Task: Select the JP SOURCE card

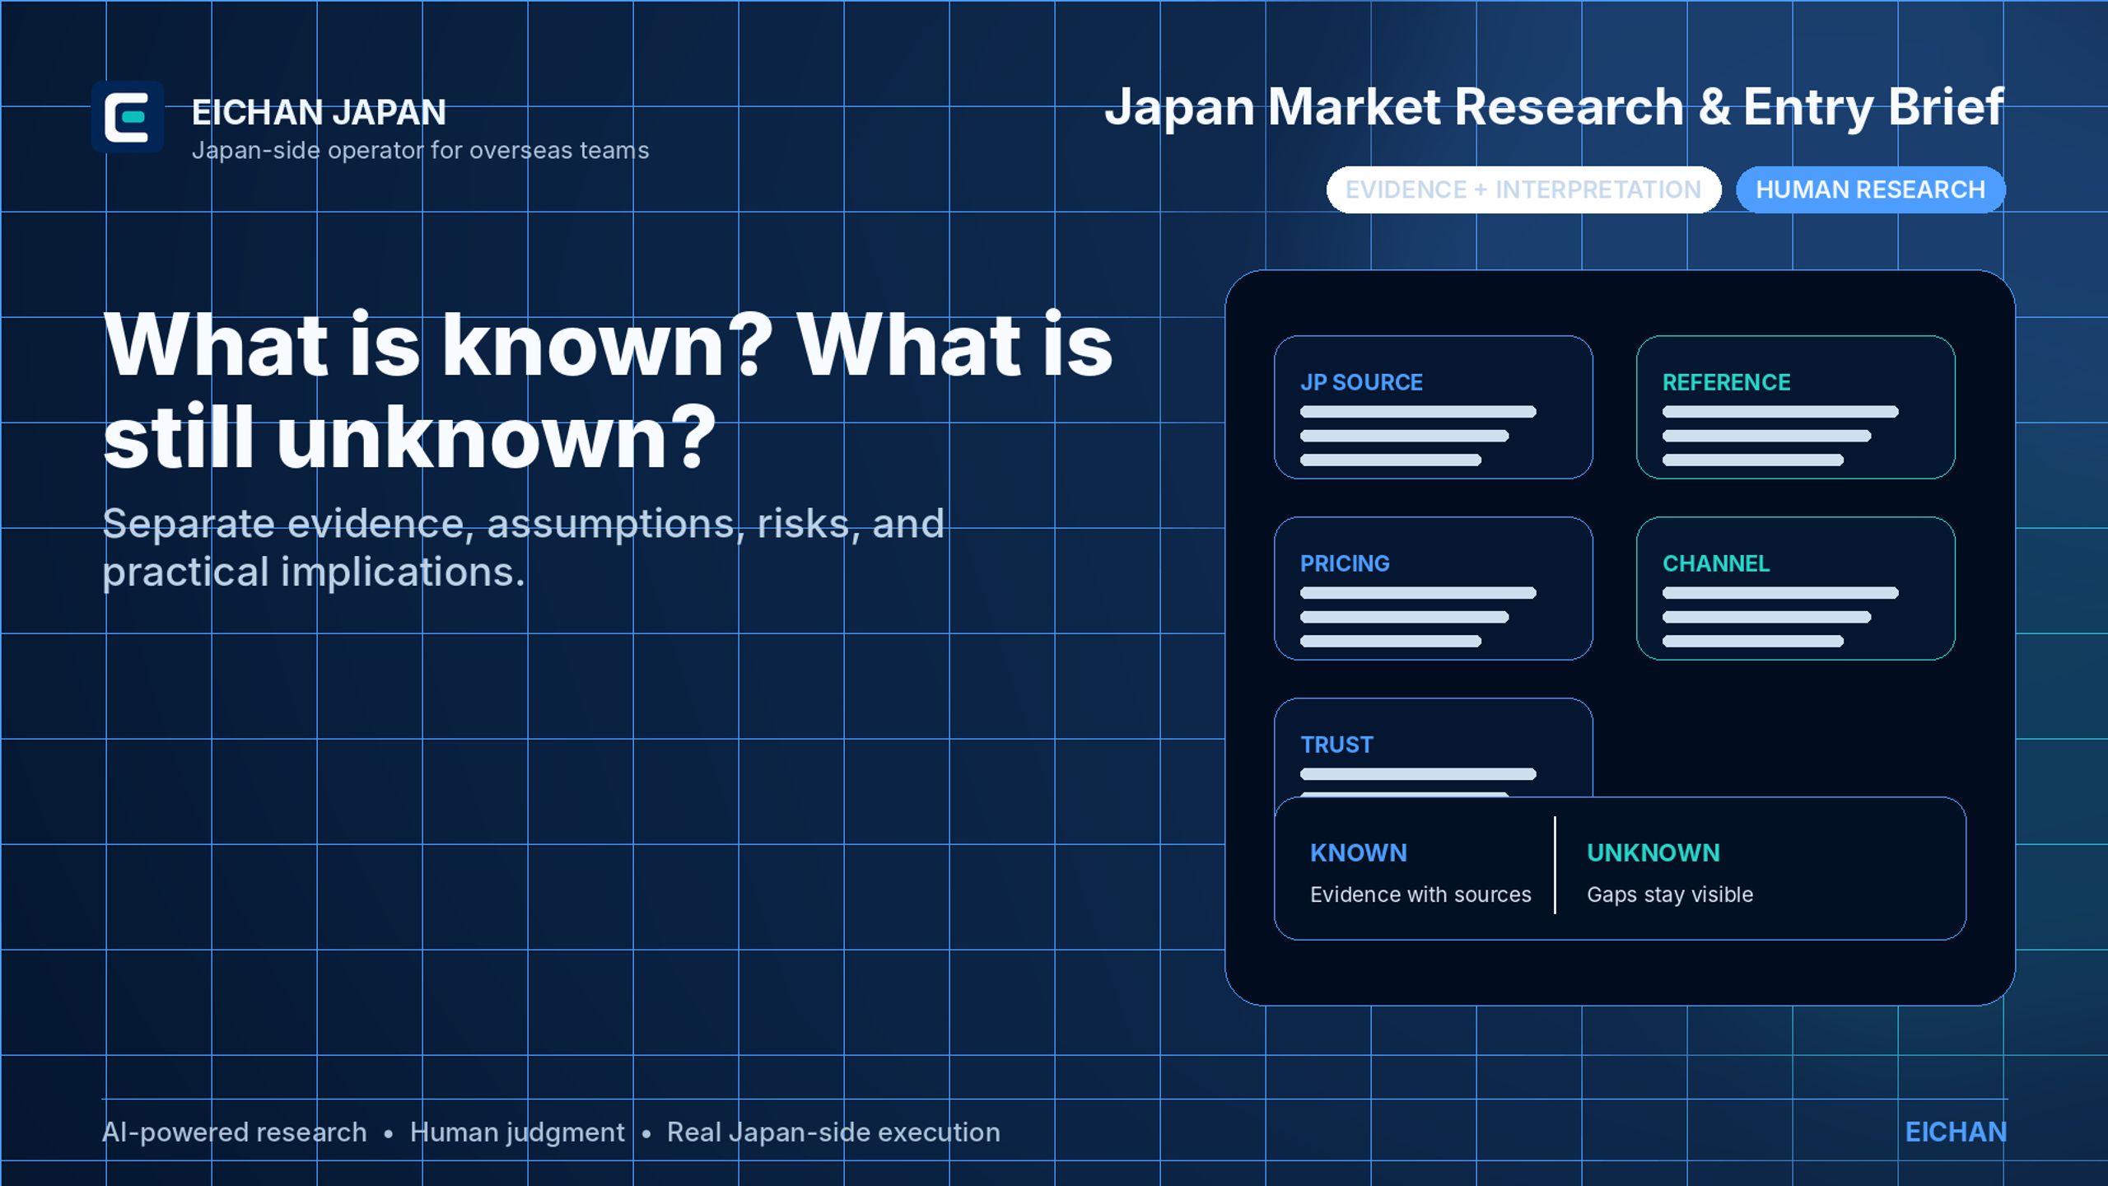Action: click(1434, 407)
